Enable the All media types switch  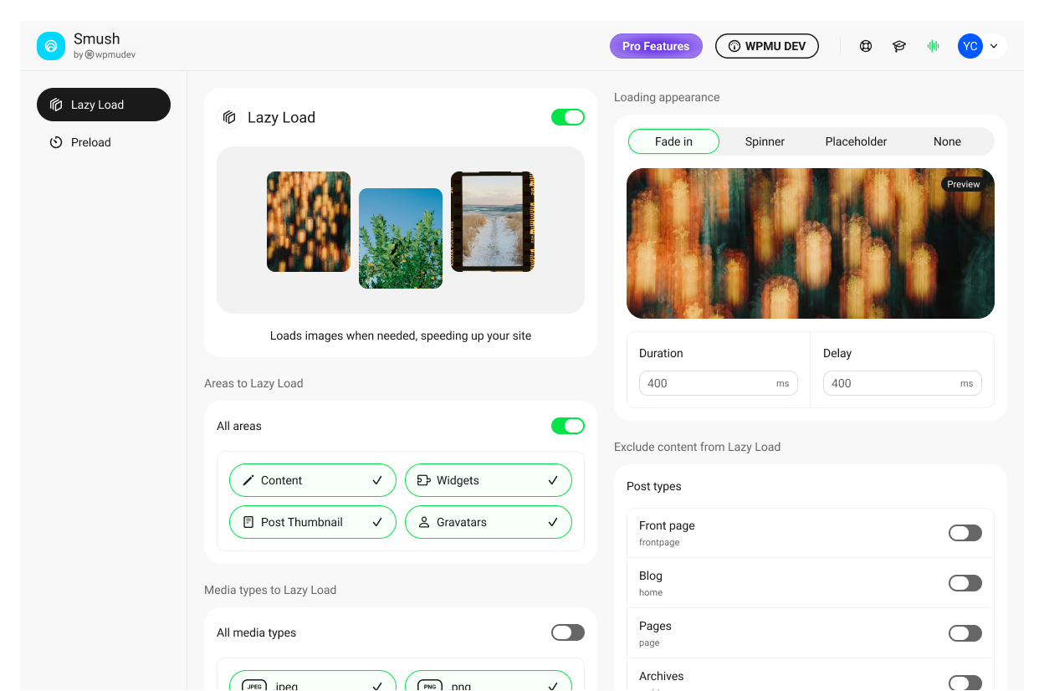[568, 632]
